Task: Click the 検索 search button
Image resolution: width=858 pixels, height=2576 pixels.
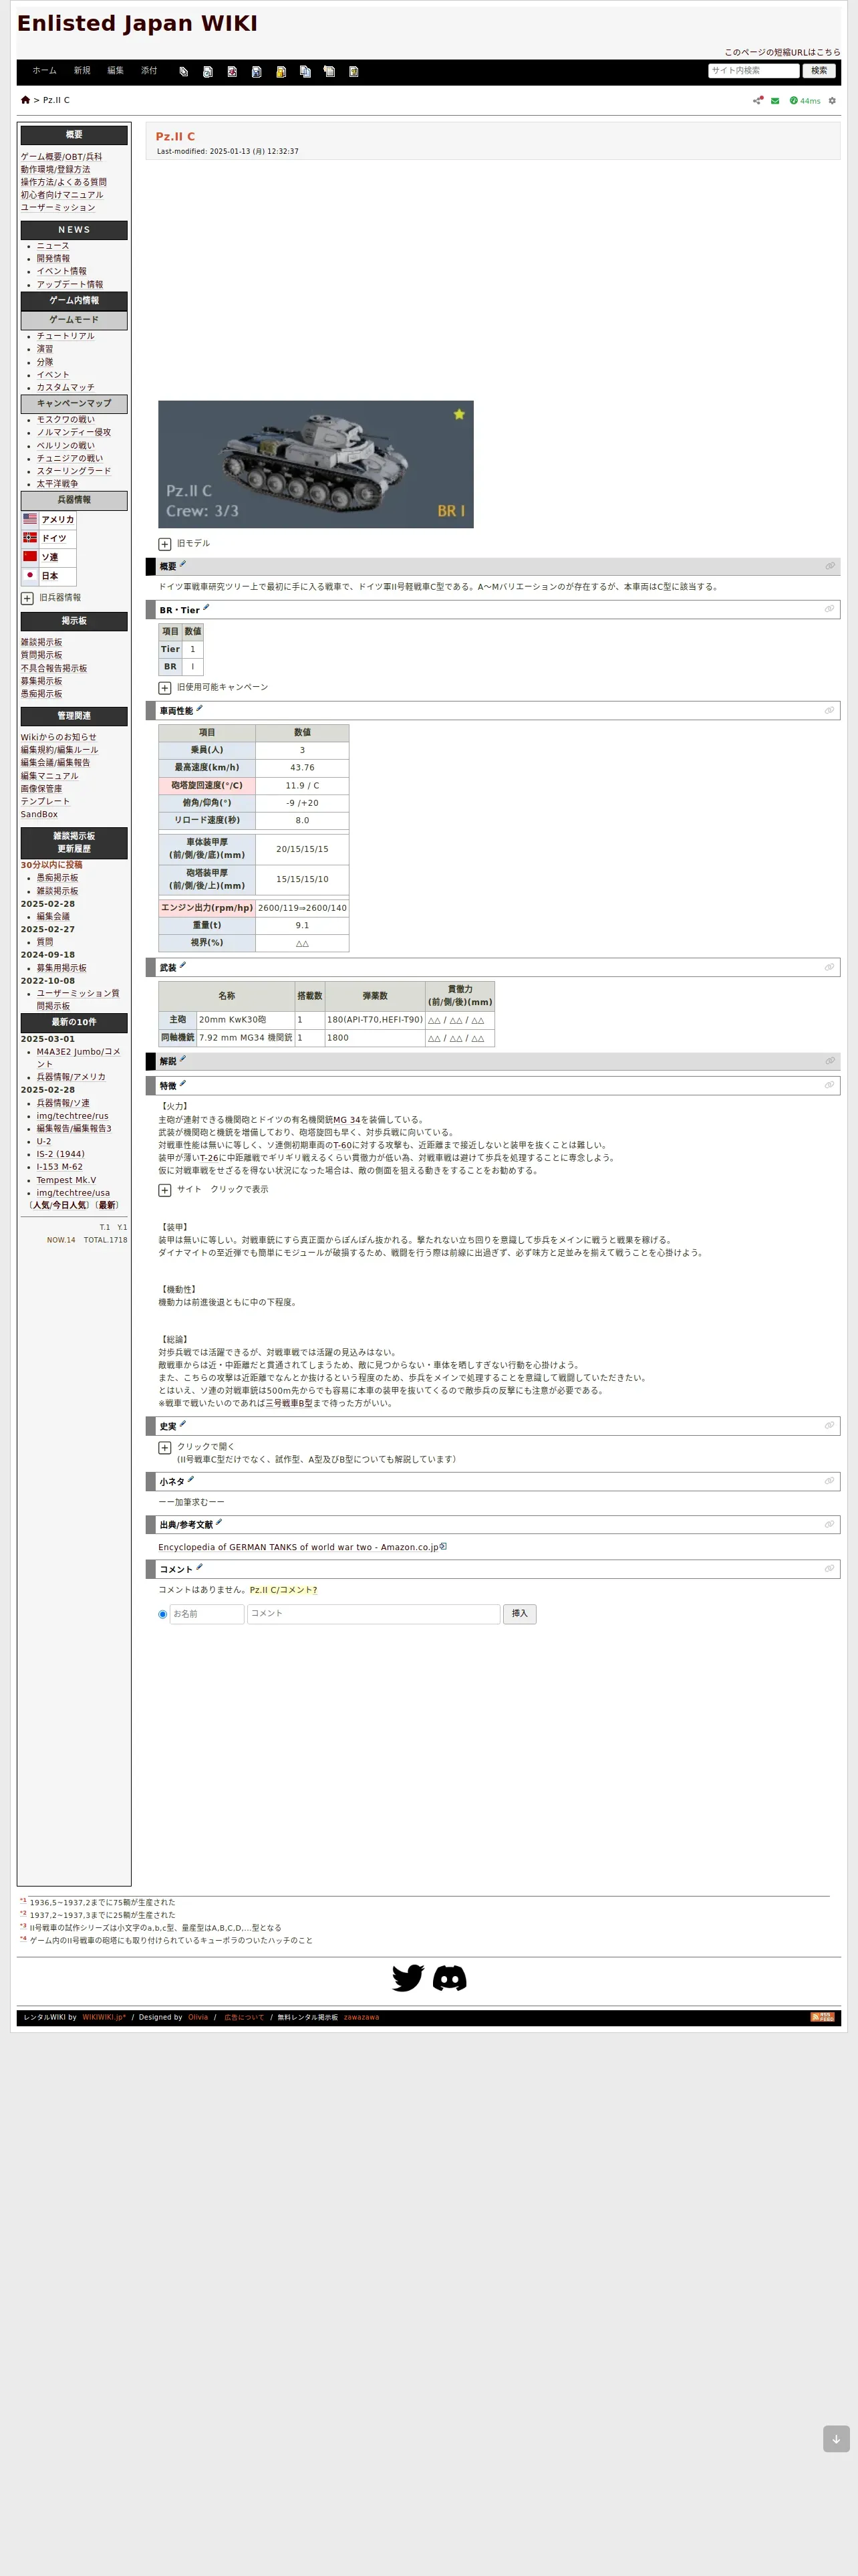Action: tap(819, 71)
